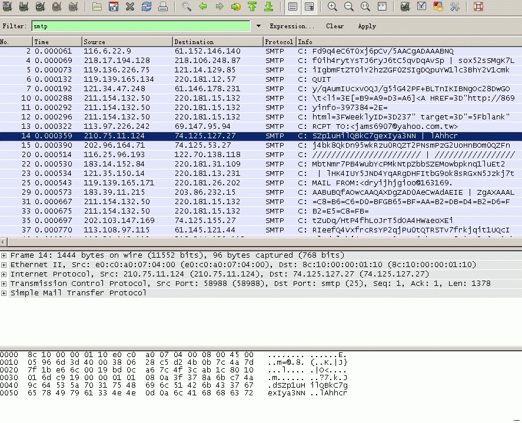Expand the Frame 14 tree node
522x423 pixels.
(x=5, y=255)
